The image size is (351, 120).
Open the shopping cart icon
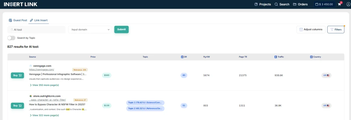tap(339, 4)
